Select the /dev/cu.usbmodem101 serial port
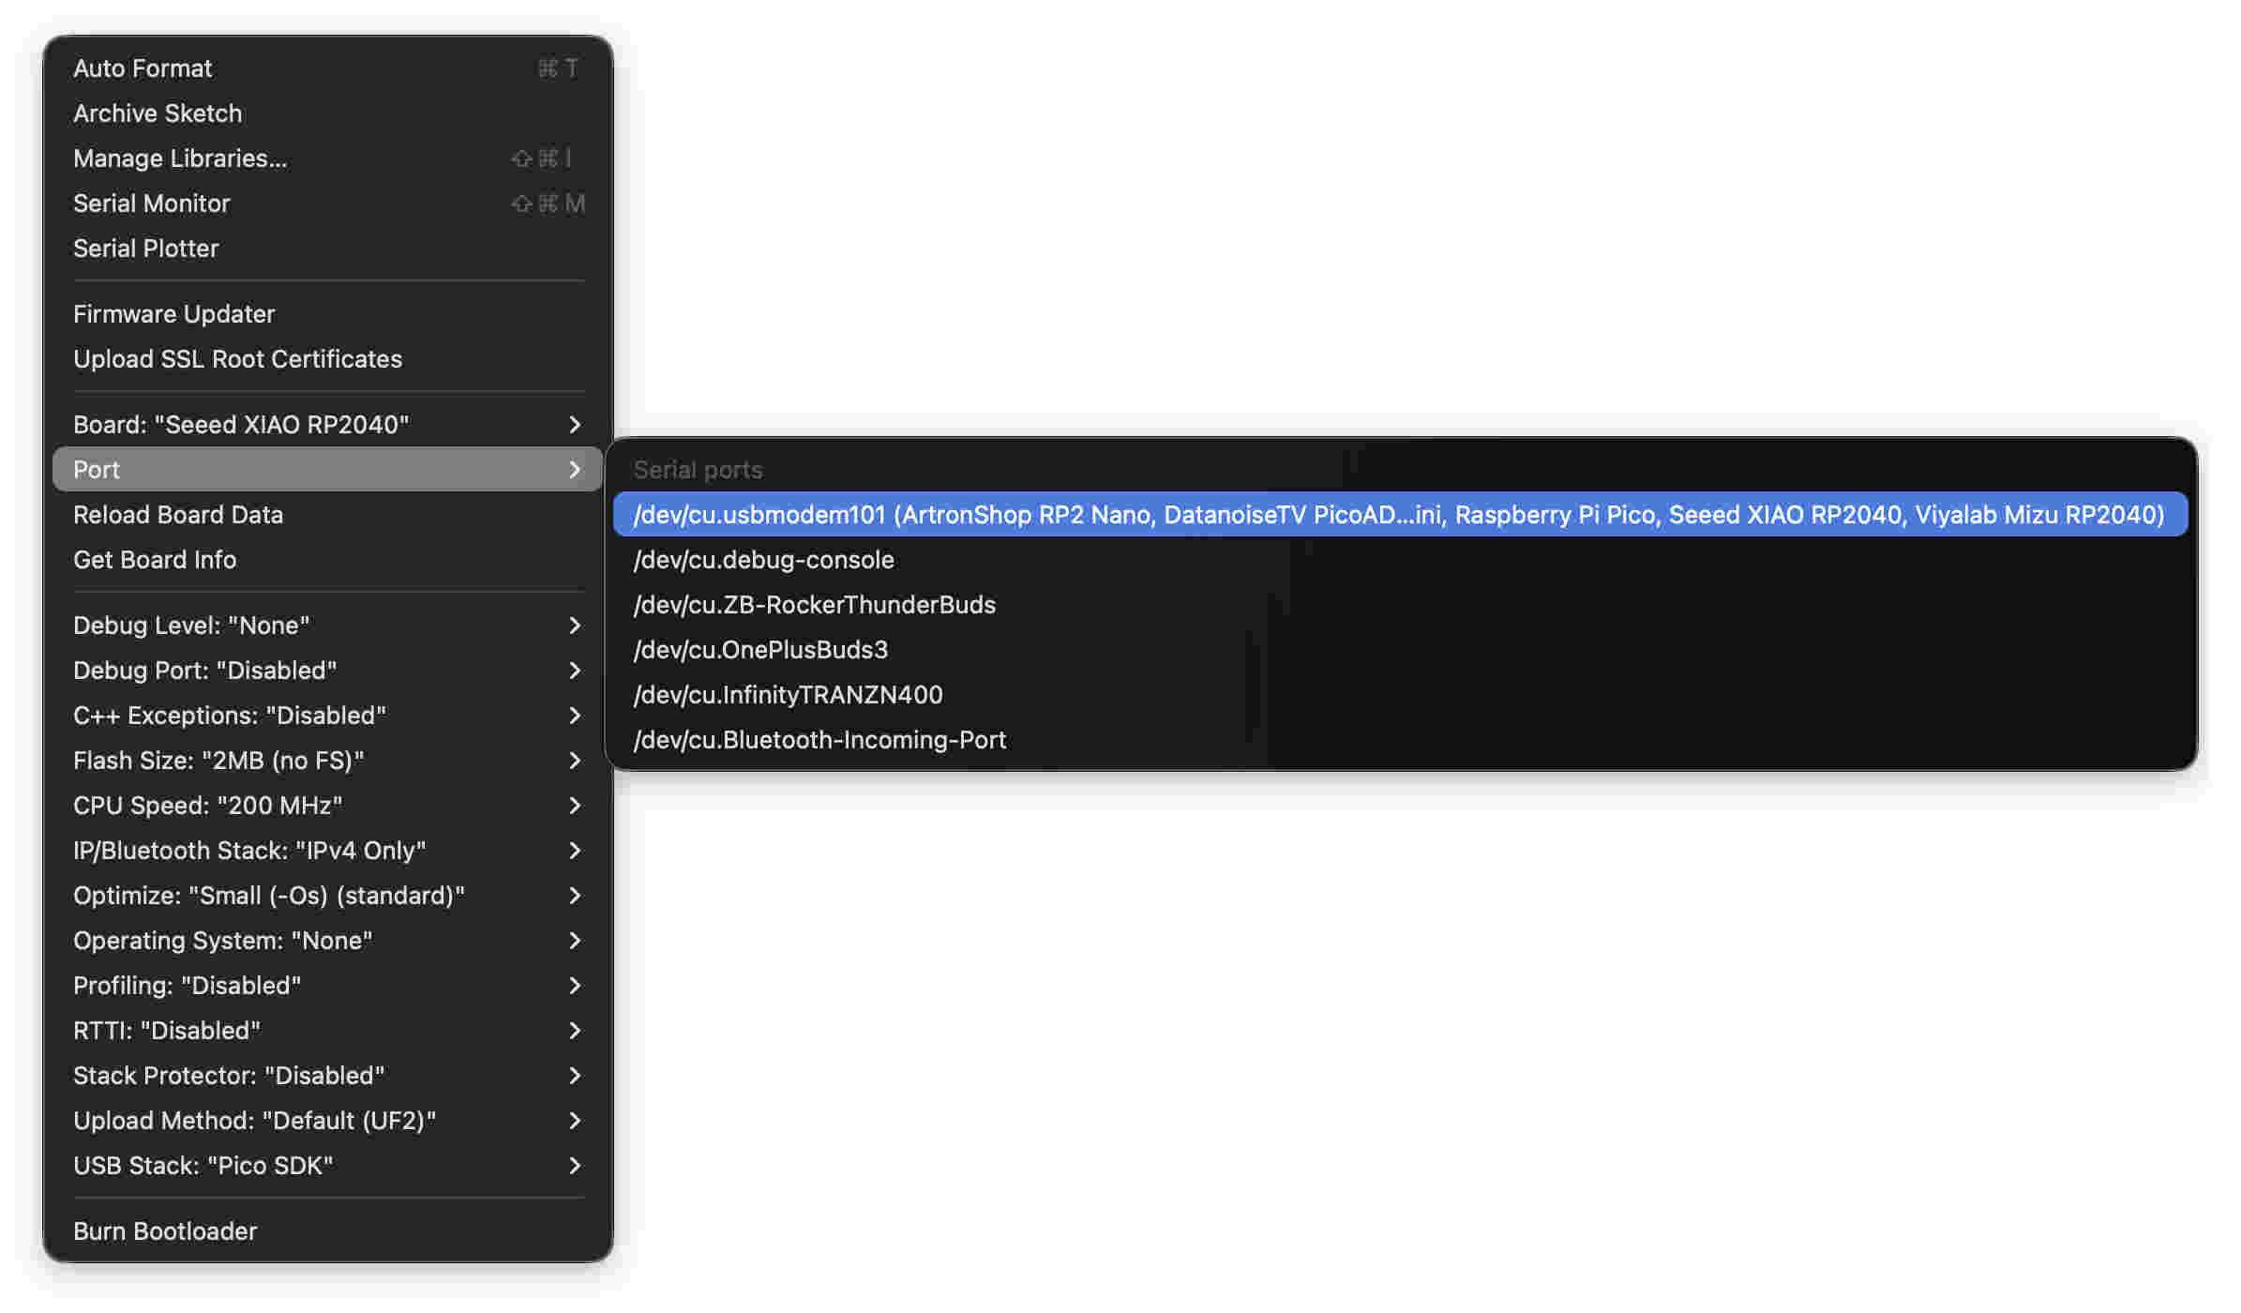Image resolution: width=2241 pixels, height=1313 pixels. coord(1397,514)
